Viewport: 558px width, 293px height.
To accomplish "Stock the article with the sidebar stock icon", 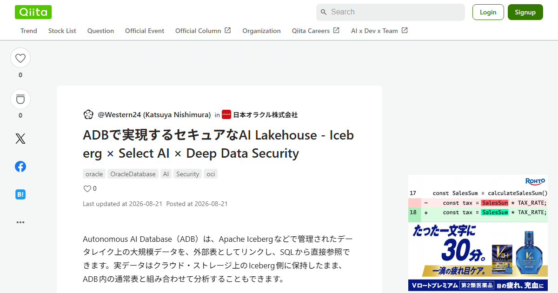I will click(20, 99).
